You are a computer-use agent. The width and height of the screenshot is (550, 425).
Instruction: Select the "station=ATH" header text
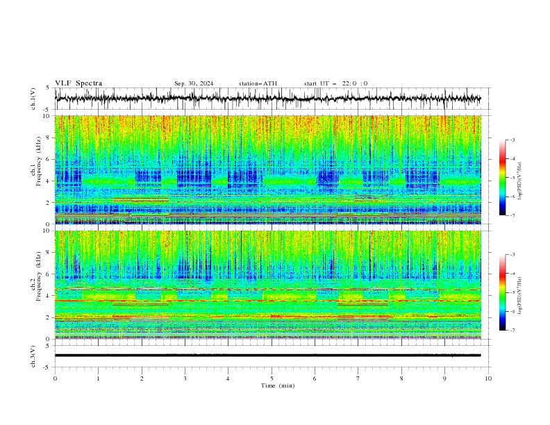coord(258,83)
